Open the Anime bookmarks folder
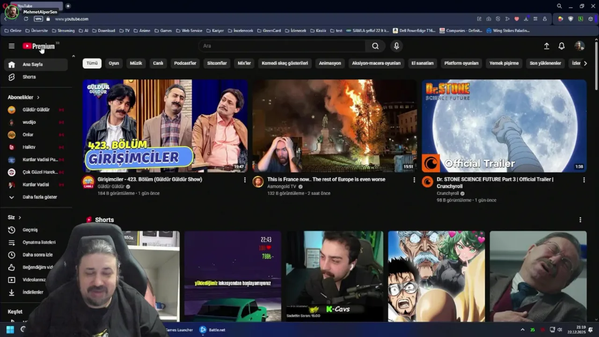This screenshot has height=337, width=599. (142, 30)
